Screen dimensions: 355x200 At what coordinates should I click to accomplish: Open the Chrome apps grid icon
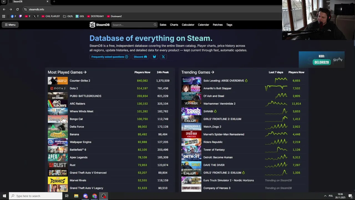point(4,16)
